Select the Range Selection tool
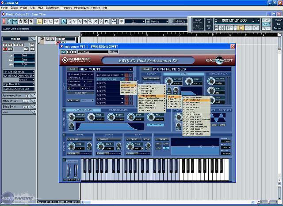Viewport: 283px width, 206px height. (69, 22)
